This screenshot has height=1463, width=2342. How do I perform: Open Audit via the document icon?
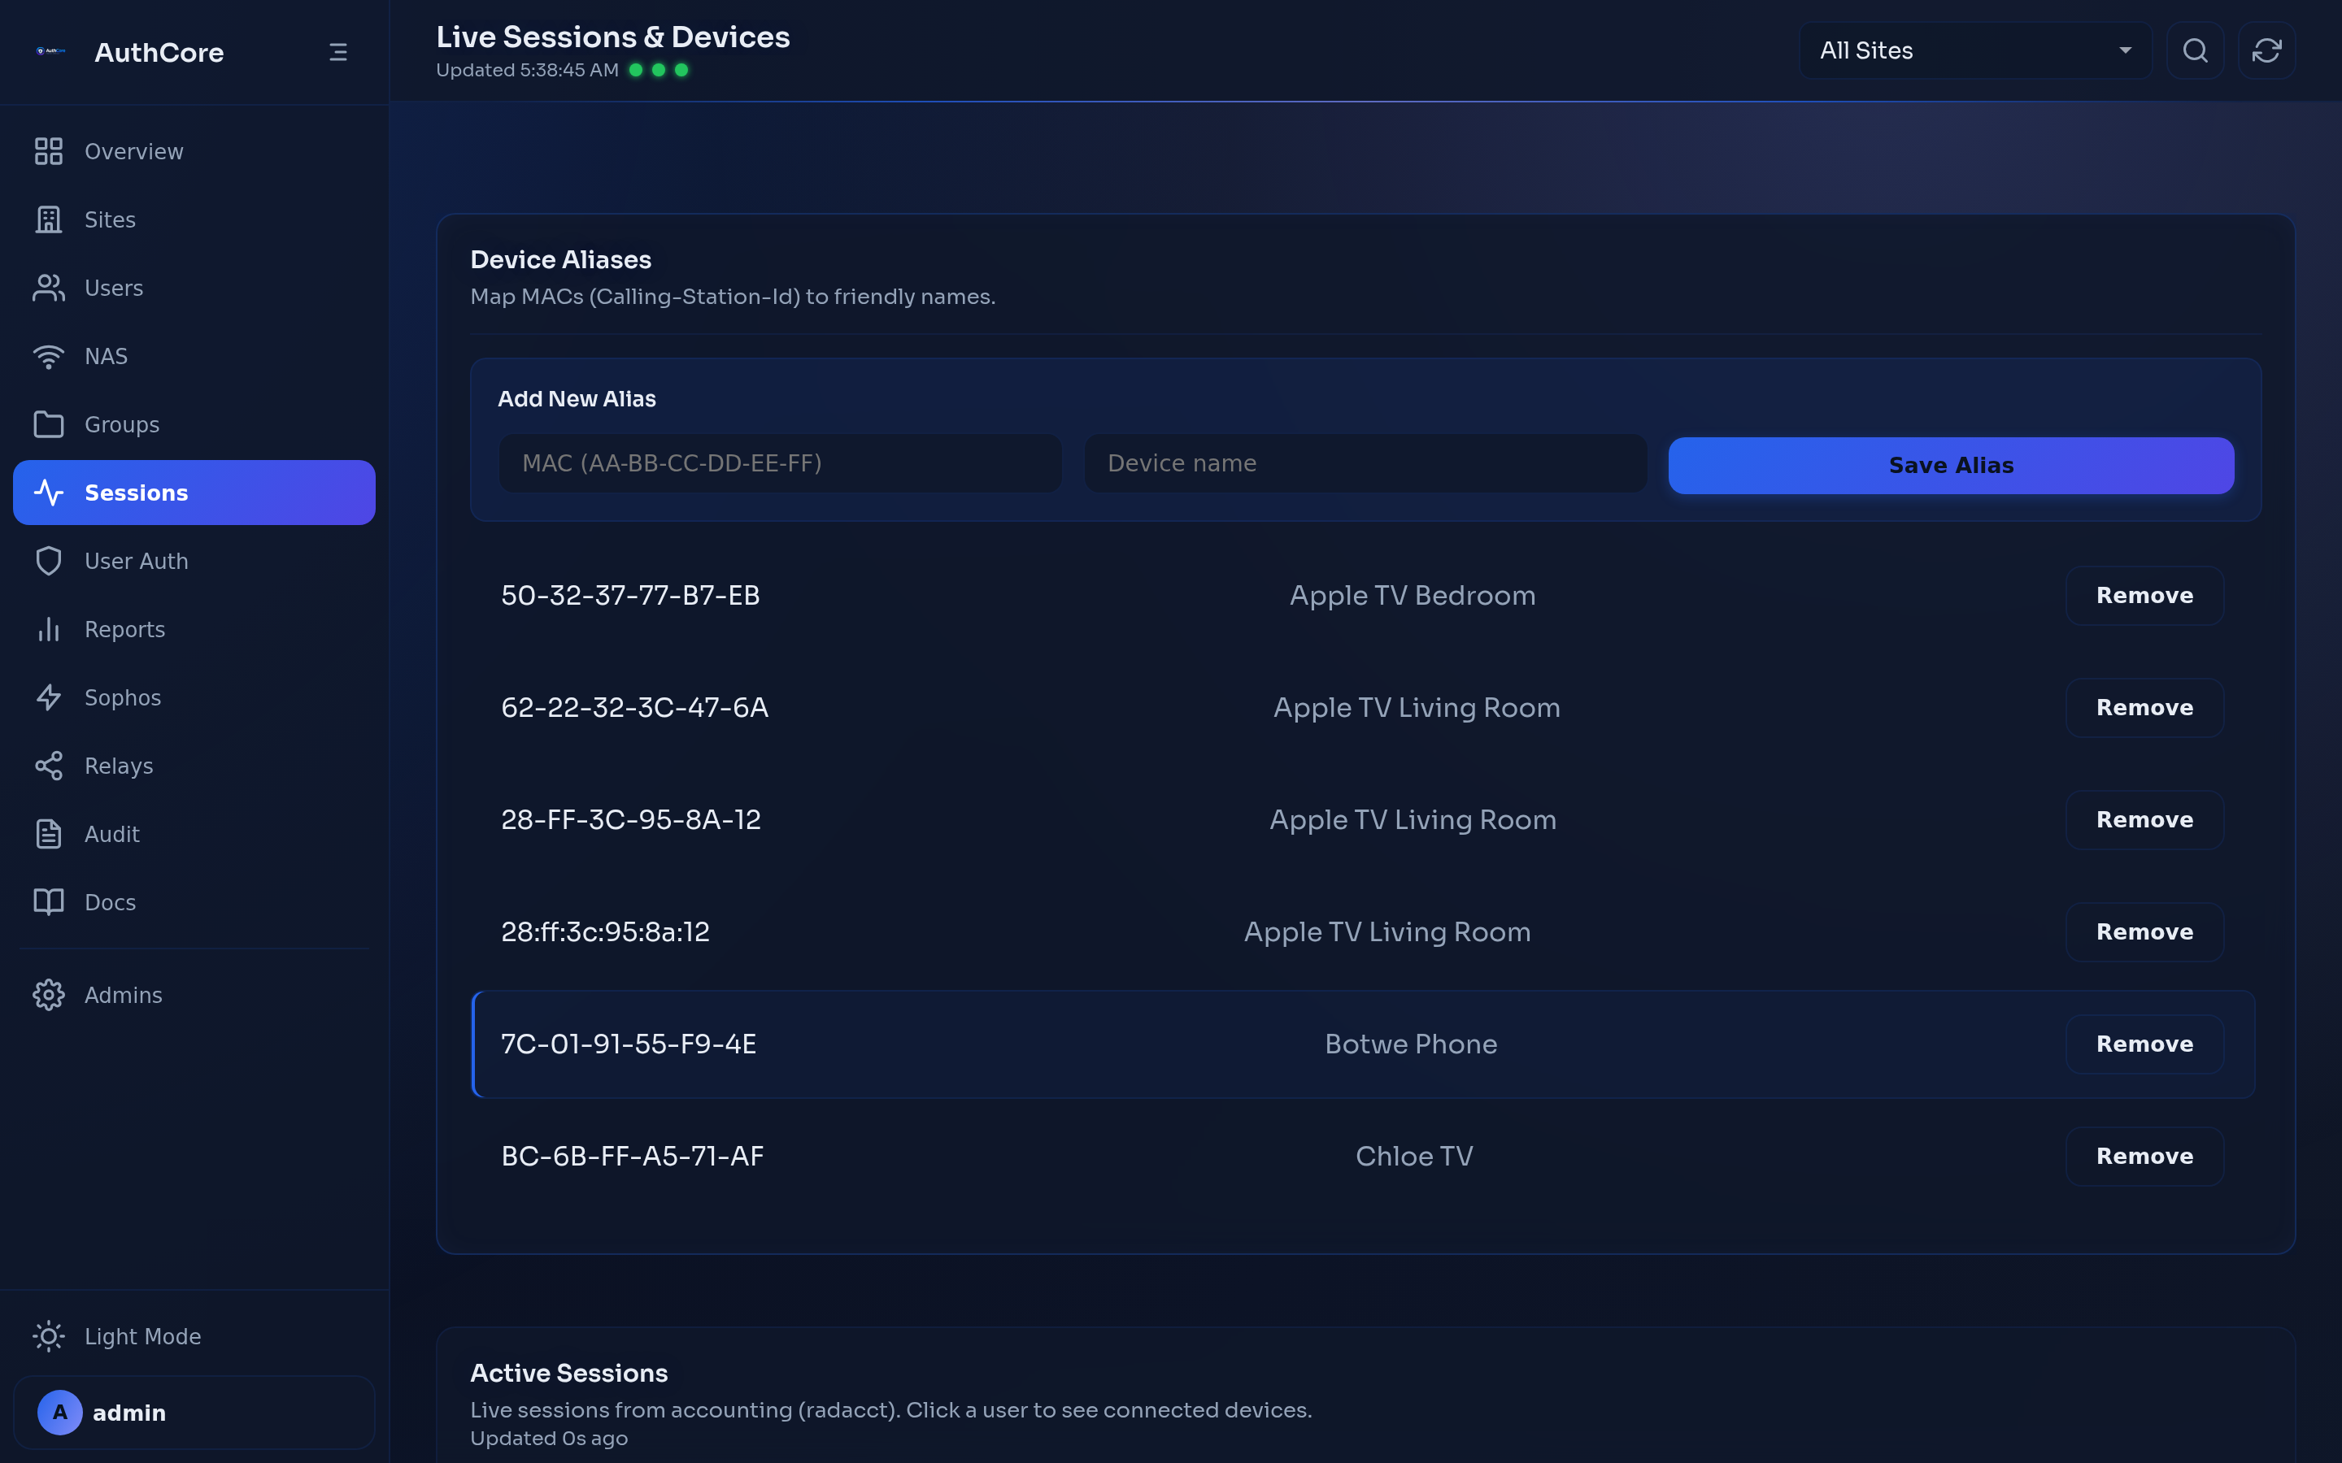(x=49, y=833)
